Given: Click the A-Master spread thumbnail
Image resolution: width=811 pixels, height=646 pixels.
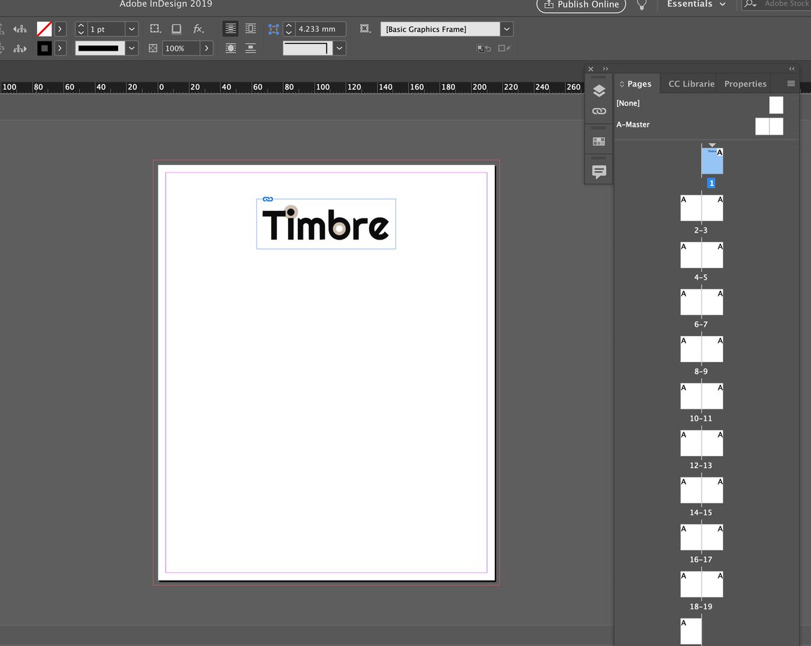Looking at the screenshot, I should pyautogui.click(x=769, y=126).
